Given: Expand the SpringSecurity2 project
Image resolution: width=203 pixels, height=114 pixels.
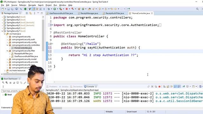Looking at the screenshot, I should pyautogui.click(x=2, y=17).
